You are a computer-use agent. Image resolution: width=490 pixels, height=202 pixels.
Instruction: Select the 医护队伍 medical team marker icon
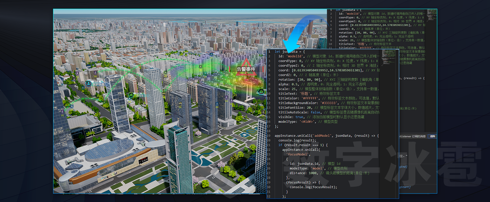(88, 83)
